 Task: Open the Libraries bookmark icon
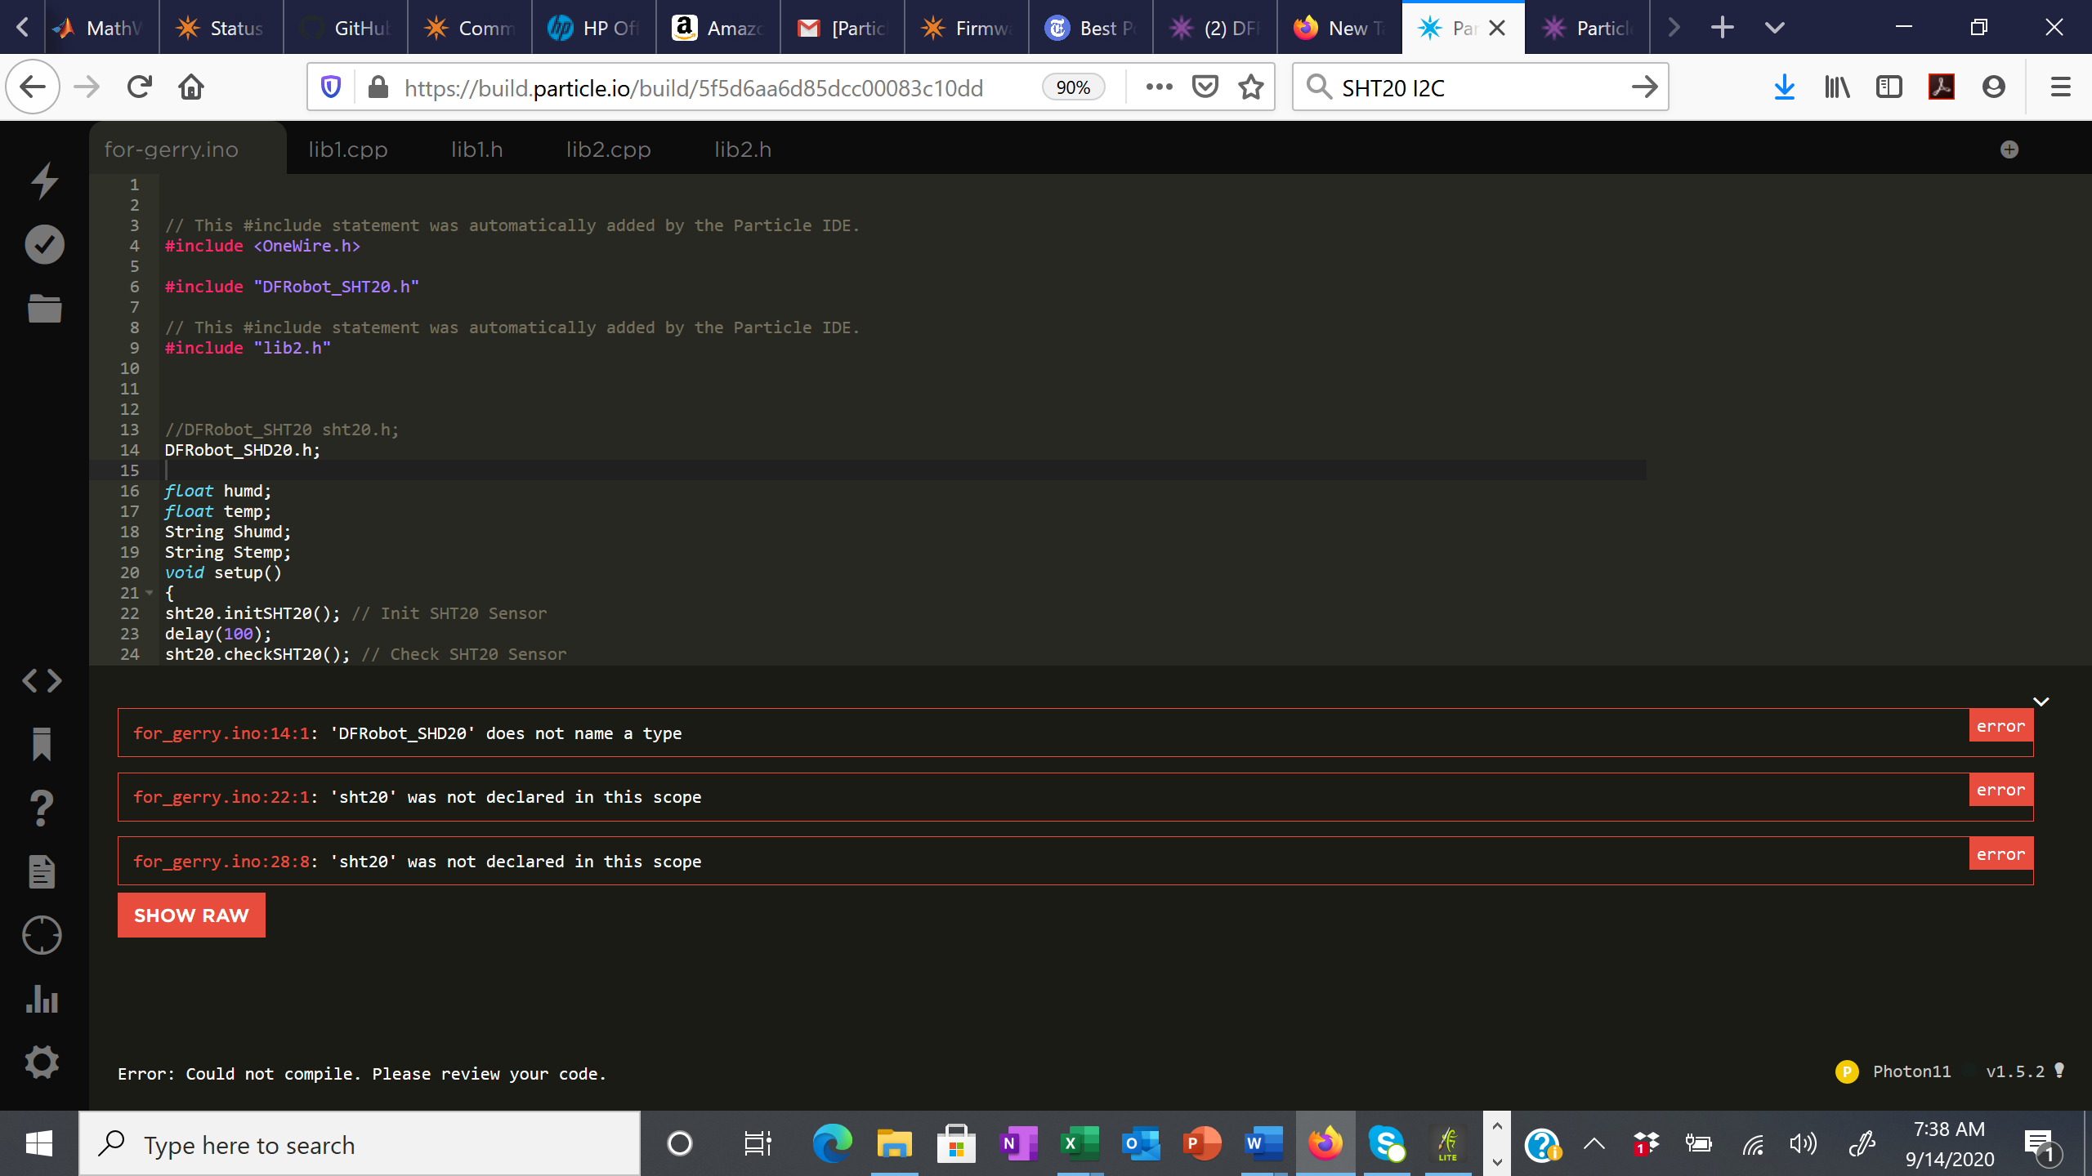(42, 744)
